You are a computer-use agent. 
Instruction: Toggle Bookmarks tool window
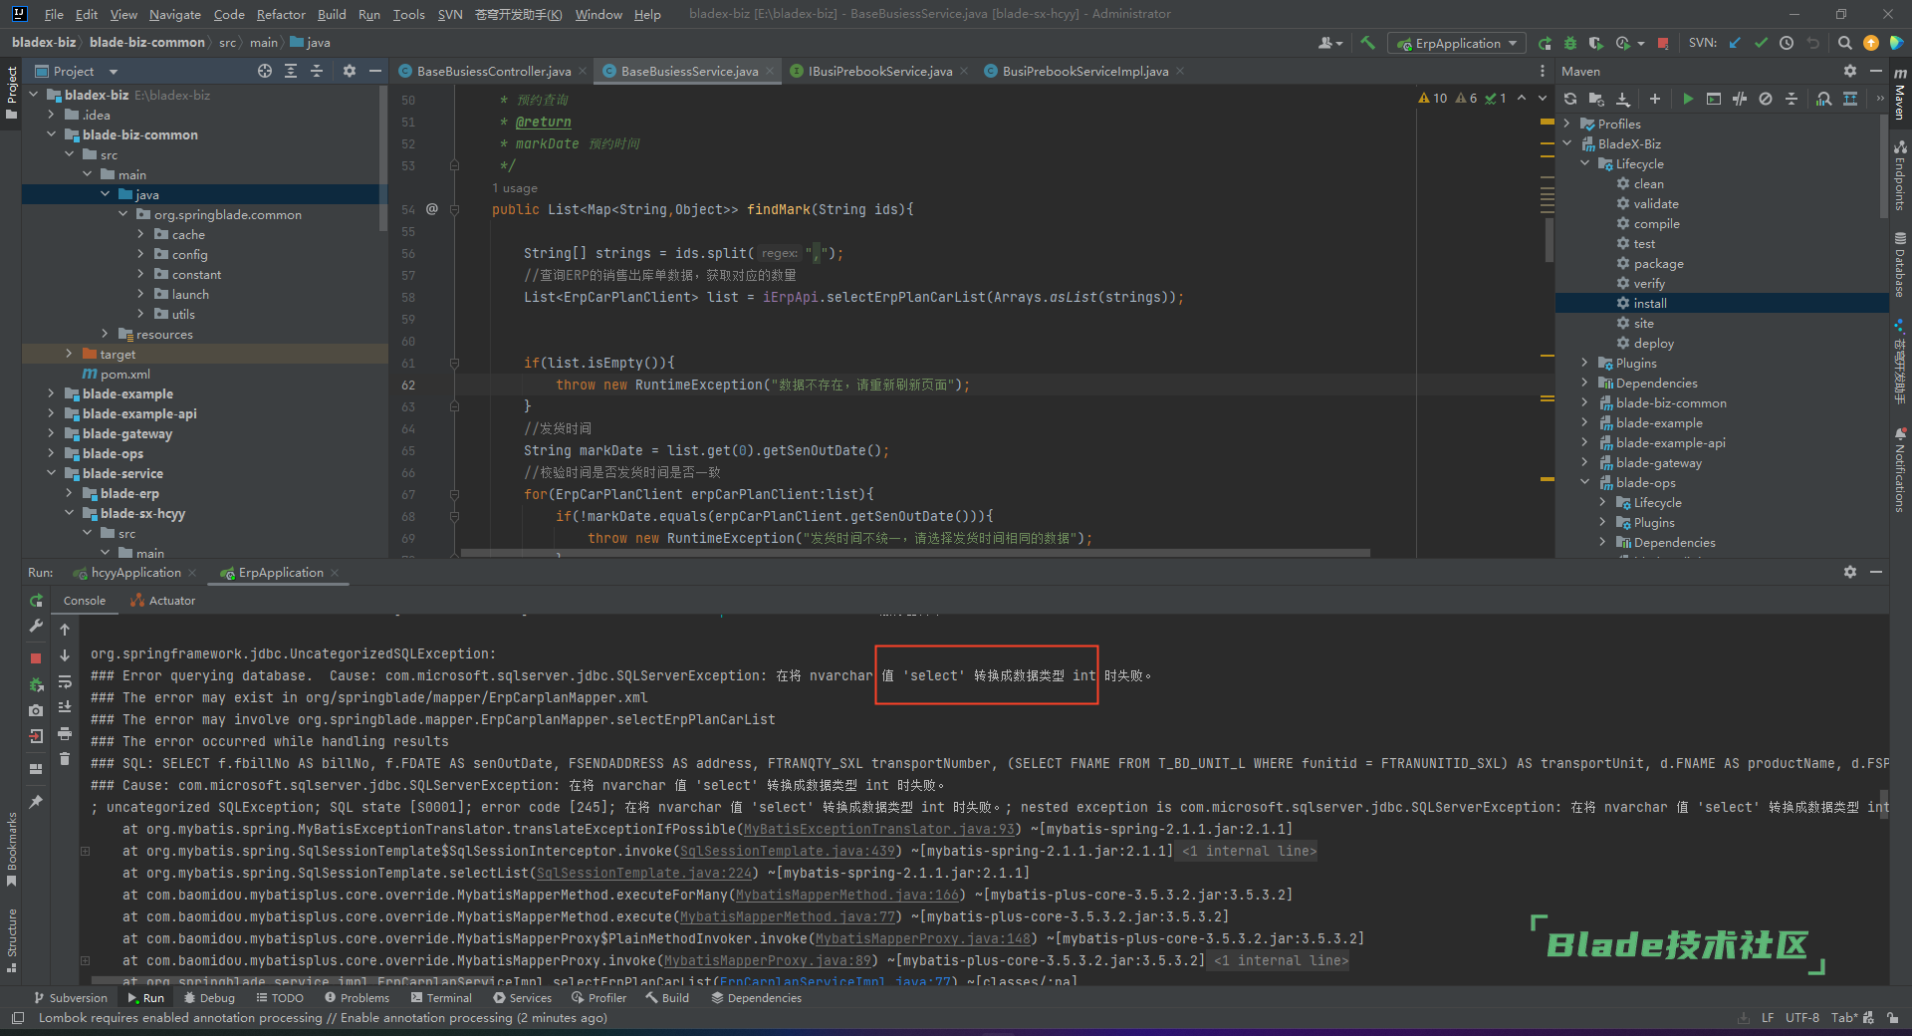coord(11,850)
